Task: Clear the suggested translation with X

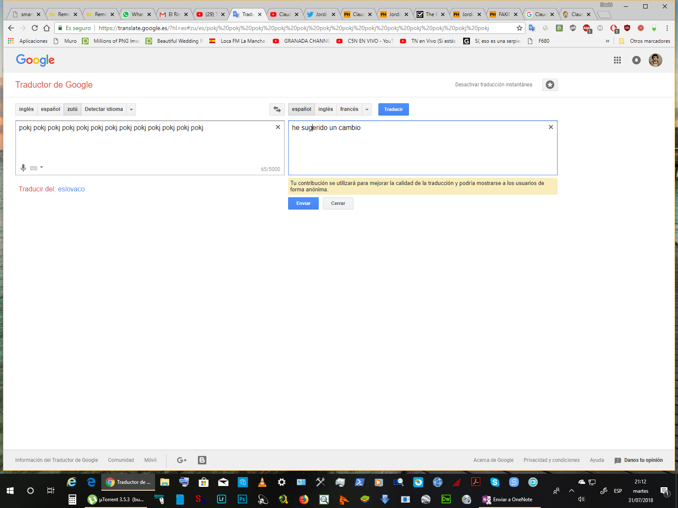Action: click(x=550, y=127)
